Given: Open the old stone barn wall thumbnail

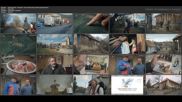Looking at the screenshot, I should tap(91, 44).
